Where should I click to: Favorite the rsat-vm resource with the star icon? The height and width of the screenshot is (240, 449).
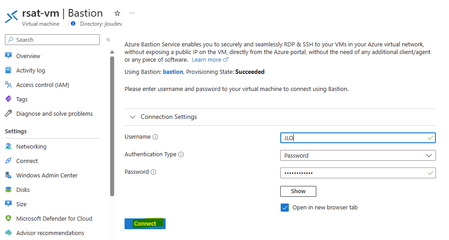click(117, 13)
